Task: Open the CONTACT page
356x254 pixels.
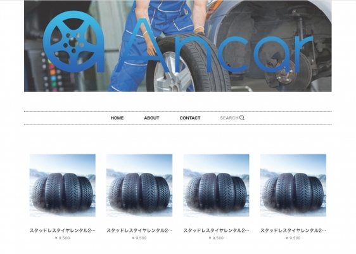Action: coord(190,118)
